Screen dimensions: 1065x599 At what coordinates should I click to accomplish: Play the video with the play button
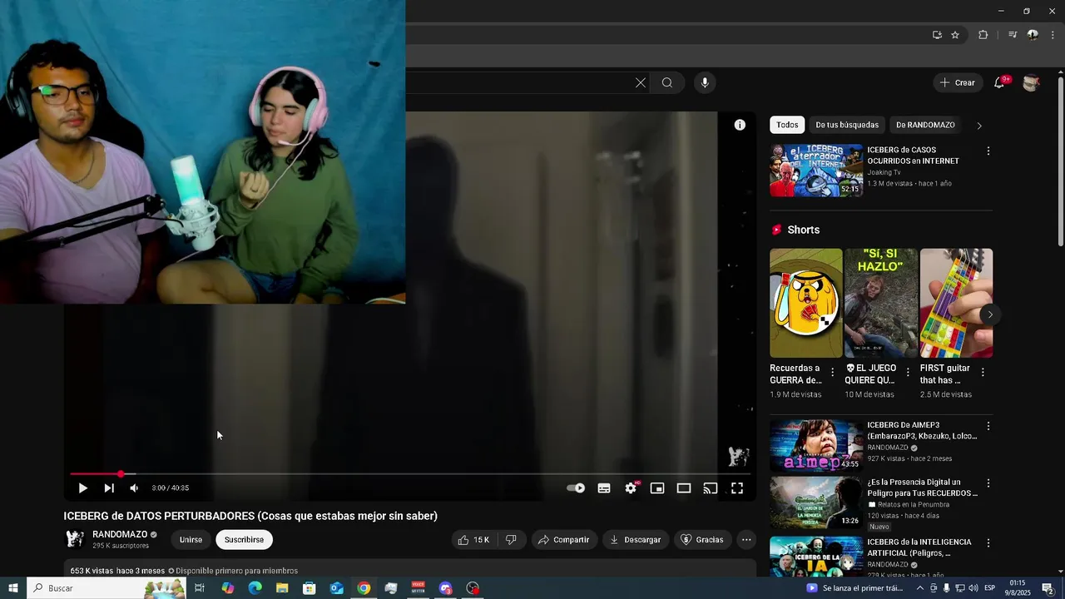pyautogui.click(x=82, y=488)
